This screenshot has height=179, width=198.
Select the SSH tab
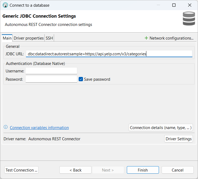tap(49, 38)
